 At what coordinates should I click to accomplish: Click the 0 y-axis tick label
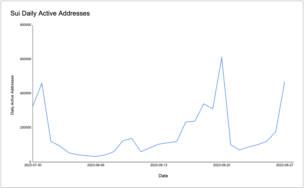click(x=30, y=162)
